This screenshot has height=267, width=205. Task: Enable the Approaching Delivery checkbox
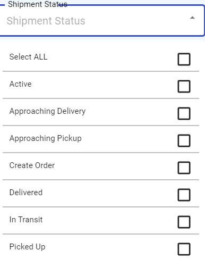point(184,113)
